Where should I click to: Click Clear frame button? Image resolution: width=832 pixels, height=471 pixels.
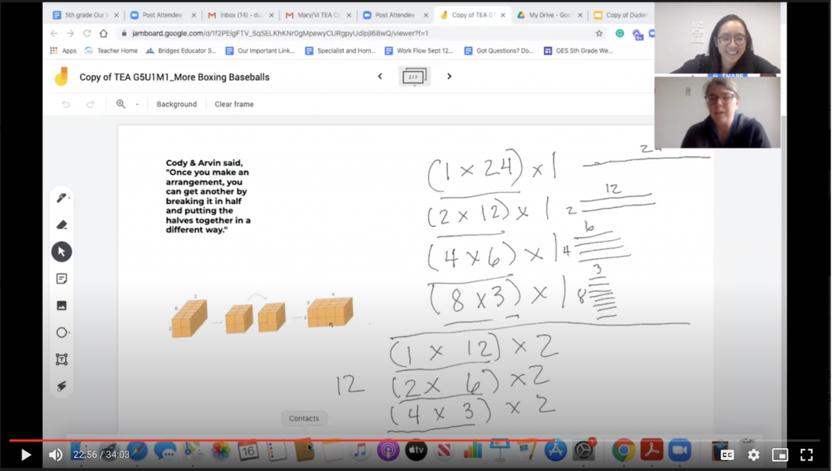[234, 104]
